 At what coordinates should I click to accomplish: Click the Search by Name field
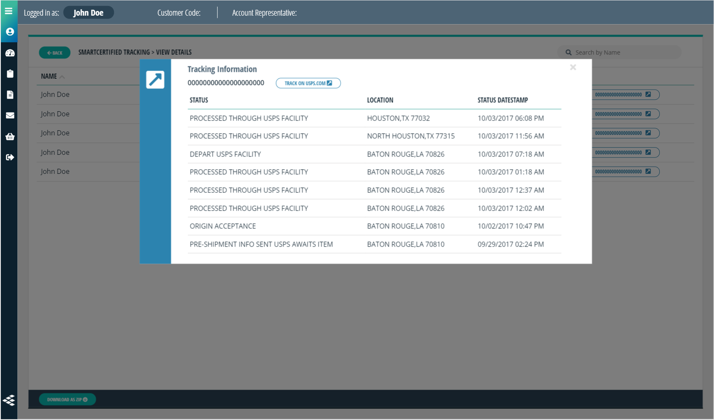tap(619, 52)
